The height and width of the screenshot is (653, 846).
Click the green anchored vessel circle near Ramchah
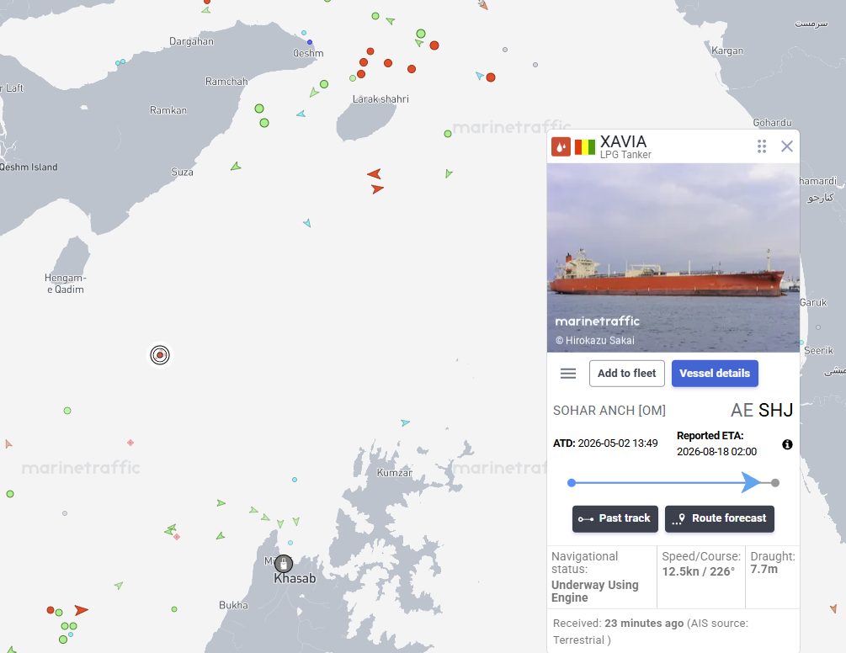click(259, 109)
